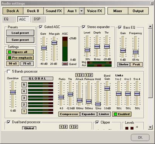Click the Max gain slider handle
Screen dimensions: 155x144
point(54,42)
